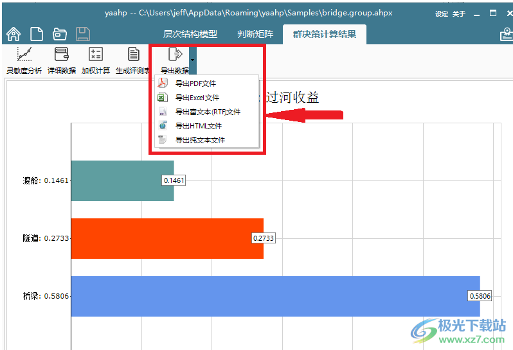Click the teal 渡船 bar in the chart
513x350 pixels.
tap(122, 180)
